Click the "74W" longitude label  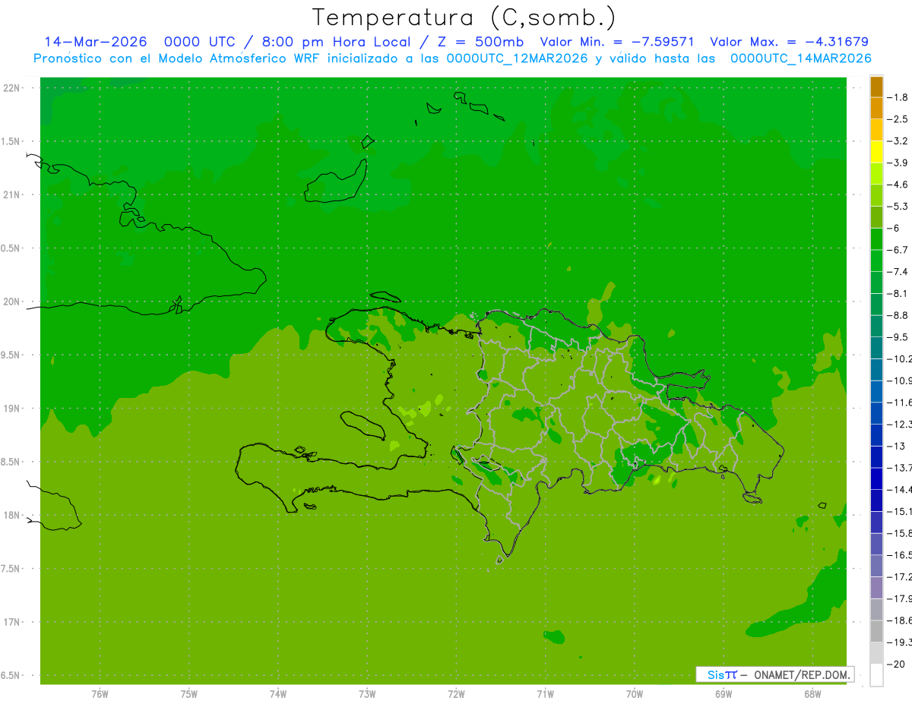pyautogui.click(x=278, y=694)
